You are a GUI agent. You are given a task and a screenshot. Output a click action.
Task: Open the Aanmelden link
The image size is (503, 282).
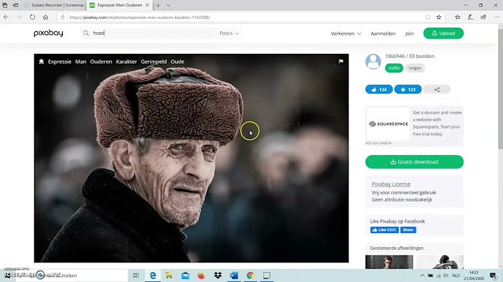(383, 34)
